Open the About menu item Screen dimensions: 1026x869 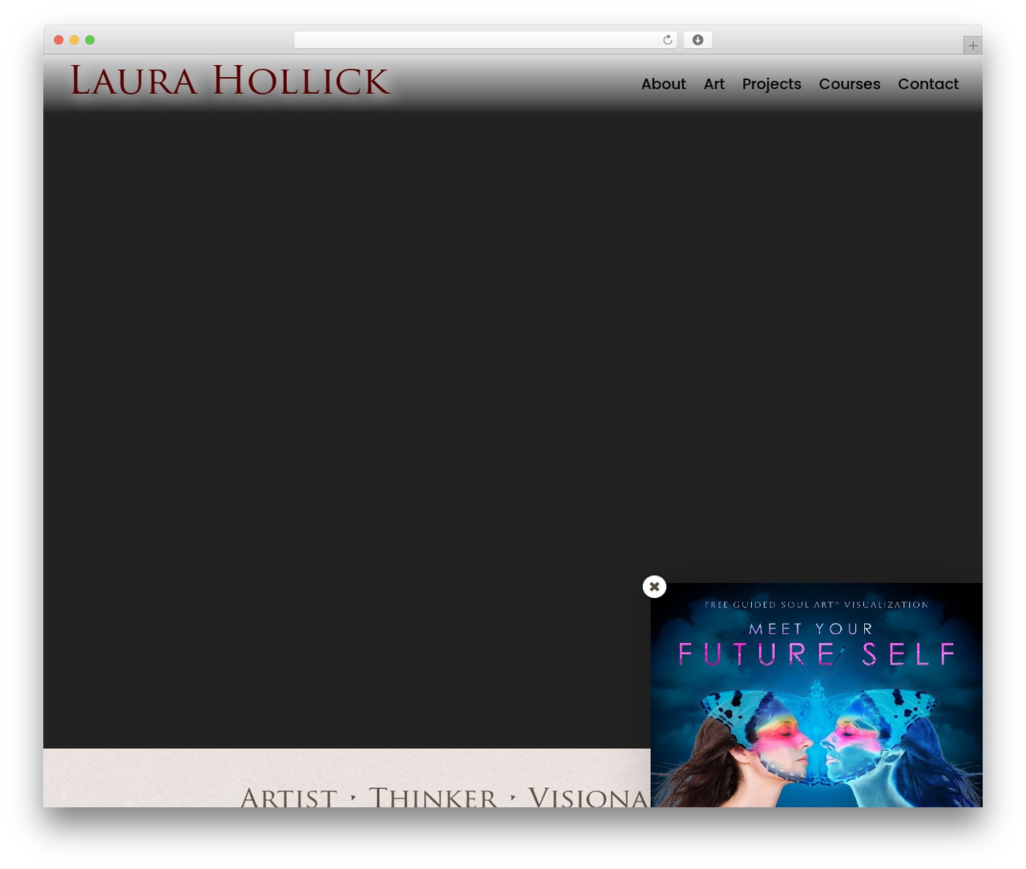click(663, 84)
